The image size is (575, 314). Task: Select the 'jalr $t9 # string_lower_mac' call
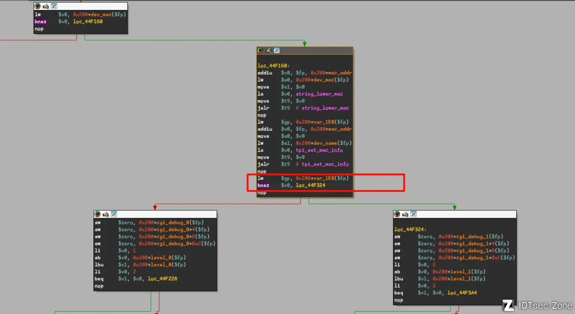[x=303, y=108]
